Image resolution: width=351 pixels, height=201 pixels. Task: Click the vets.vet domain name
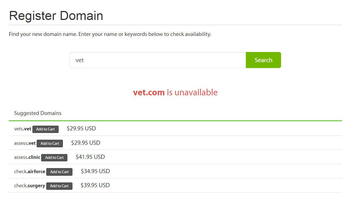tap(23, 129)
